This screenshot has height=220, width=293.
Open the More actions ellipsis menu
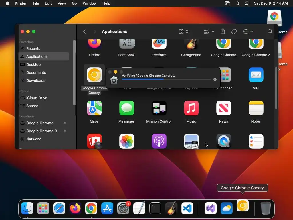coord(248,32)
